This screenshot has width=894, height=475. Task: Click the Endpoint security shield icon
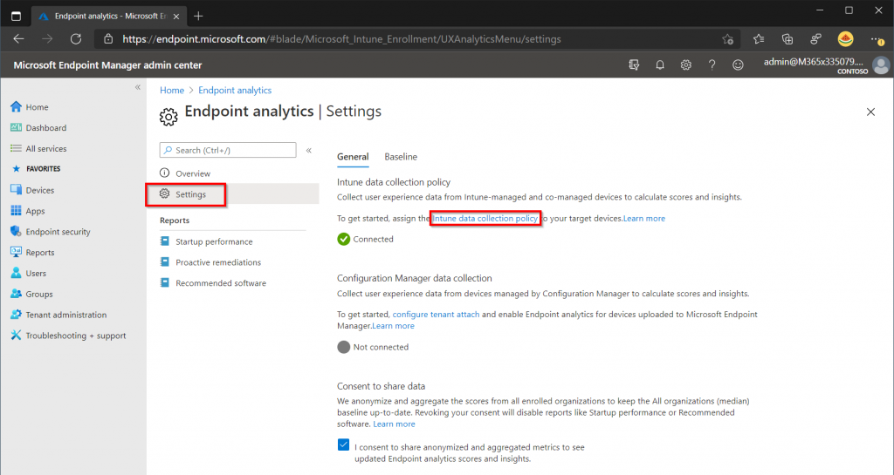point(16,232)
